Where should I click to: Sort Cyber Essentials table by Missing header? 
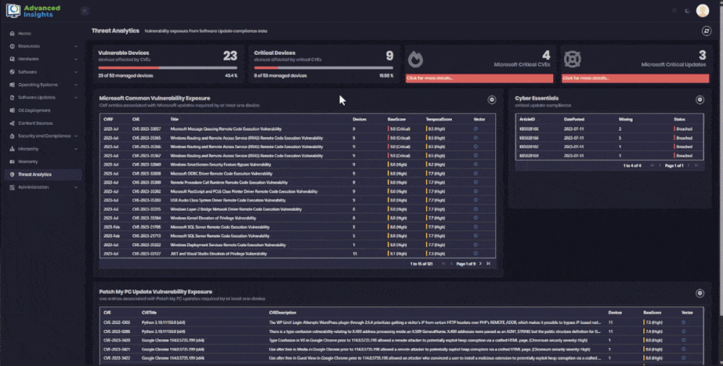pos(625,119)
